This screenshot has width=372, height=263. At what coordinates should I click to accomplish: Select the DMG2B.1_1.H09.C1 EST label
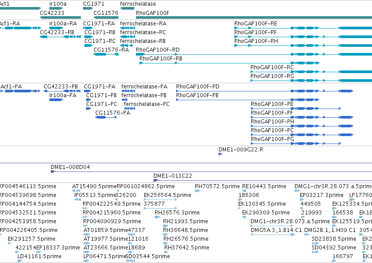(x=330, y=231)
